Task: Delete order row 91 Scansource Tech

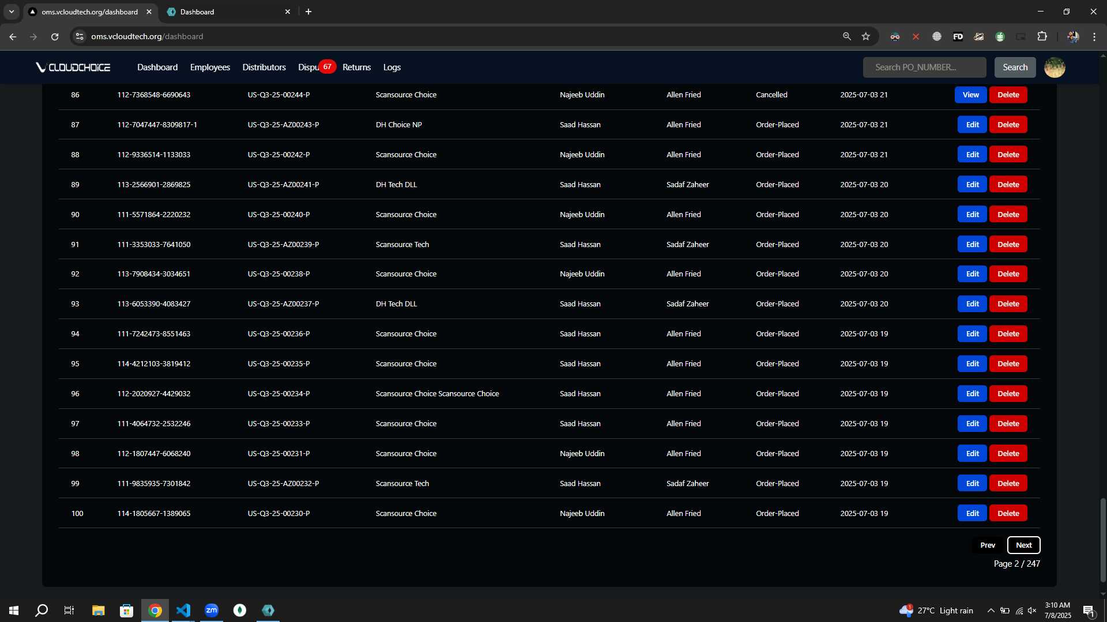Action: coord(1008,244)
